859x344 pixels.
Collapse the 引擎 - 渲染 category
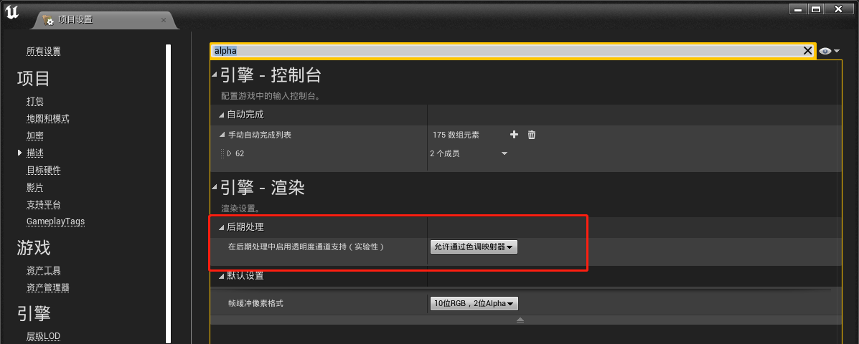click(215, 188)
